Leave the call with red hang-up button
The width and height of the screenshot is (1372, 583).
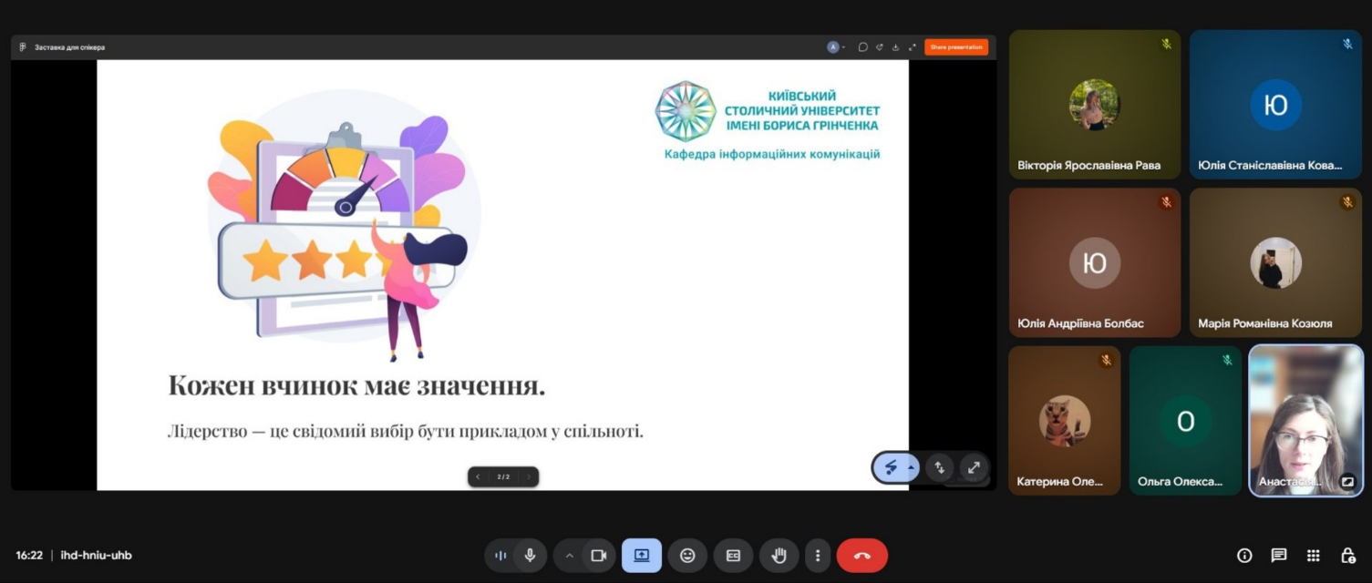point(862,556)
